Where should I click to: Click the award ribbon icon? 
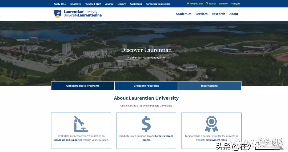(211, 124)
